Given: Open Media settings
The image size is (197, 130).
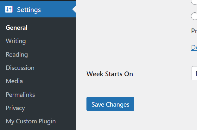Looking at the screenshot, I should (x=14, y=81).
